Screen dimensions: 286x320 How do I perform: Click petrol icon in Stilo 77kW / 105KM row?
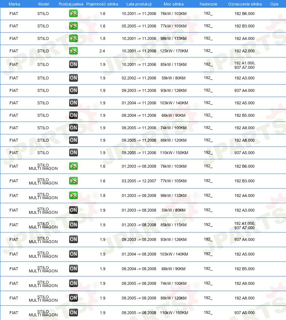74,26
